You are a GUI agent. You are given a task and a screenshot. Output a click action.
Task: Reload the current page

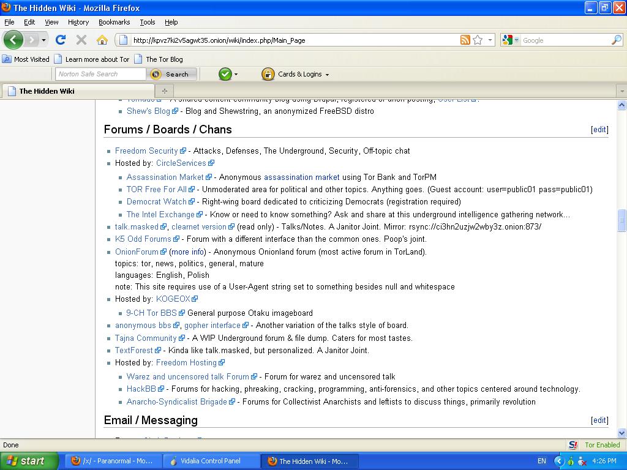coord(61,40)
